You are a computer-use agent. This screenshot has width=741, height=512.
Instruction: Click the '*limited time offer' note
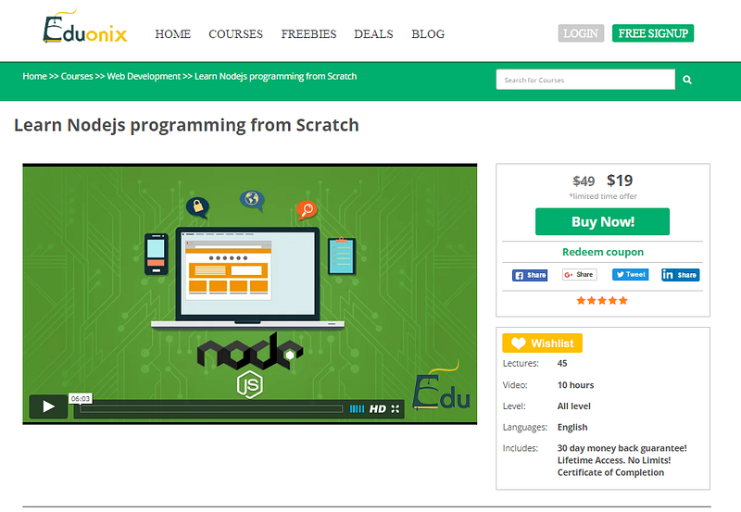pos(603,196)
